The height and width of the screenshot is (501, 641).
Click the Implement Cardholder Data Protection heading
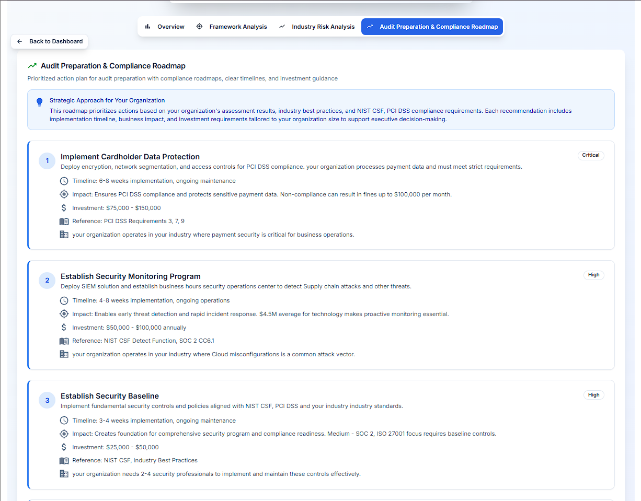point(130,157)
